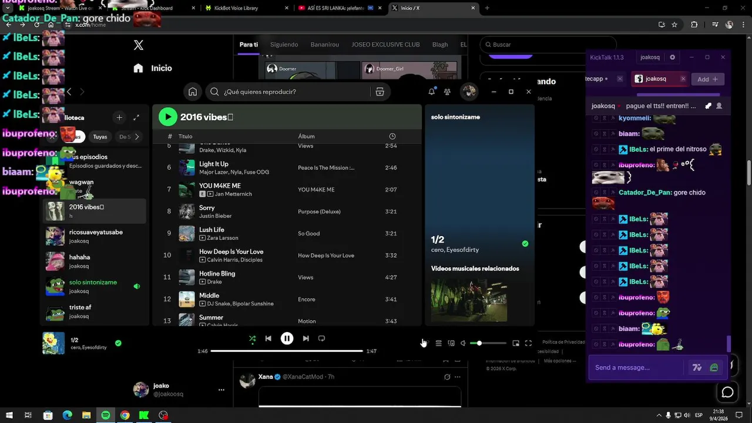Open Spotify browse icon in search bar
The width and height of the screenshot is (752, 423).
pos(380,92)
